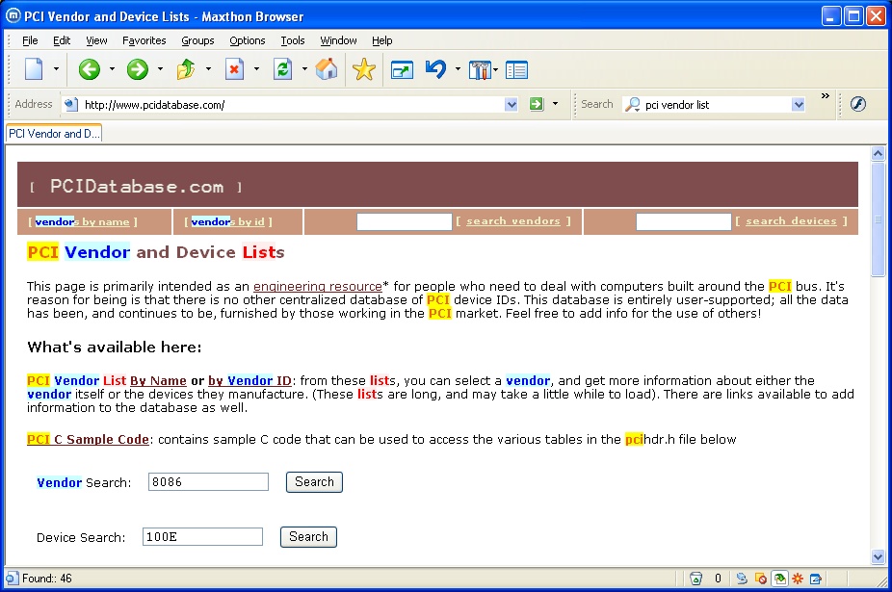892x592 pixels.
Task: Toggle the popup blocker status icon
Action: (x=761, y=579)
